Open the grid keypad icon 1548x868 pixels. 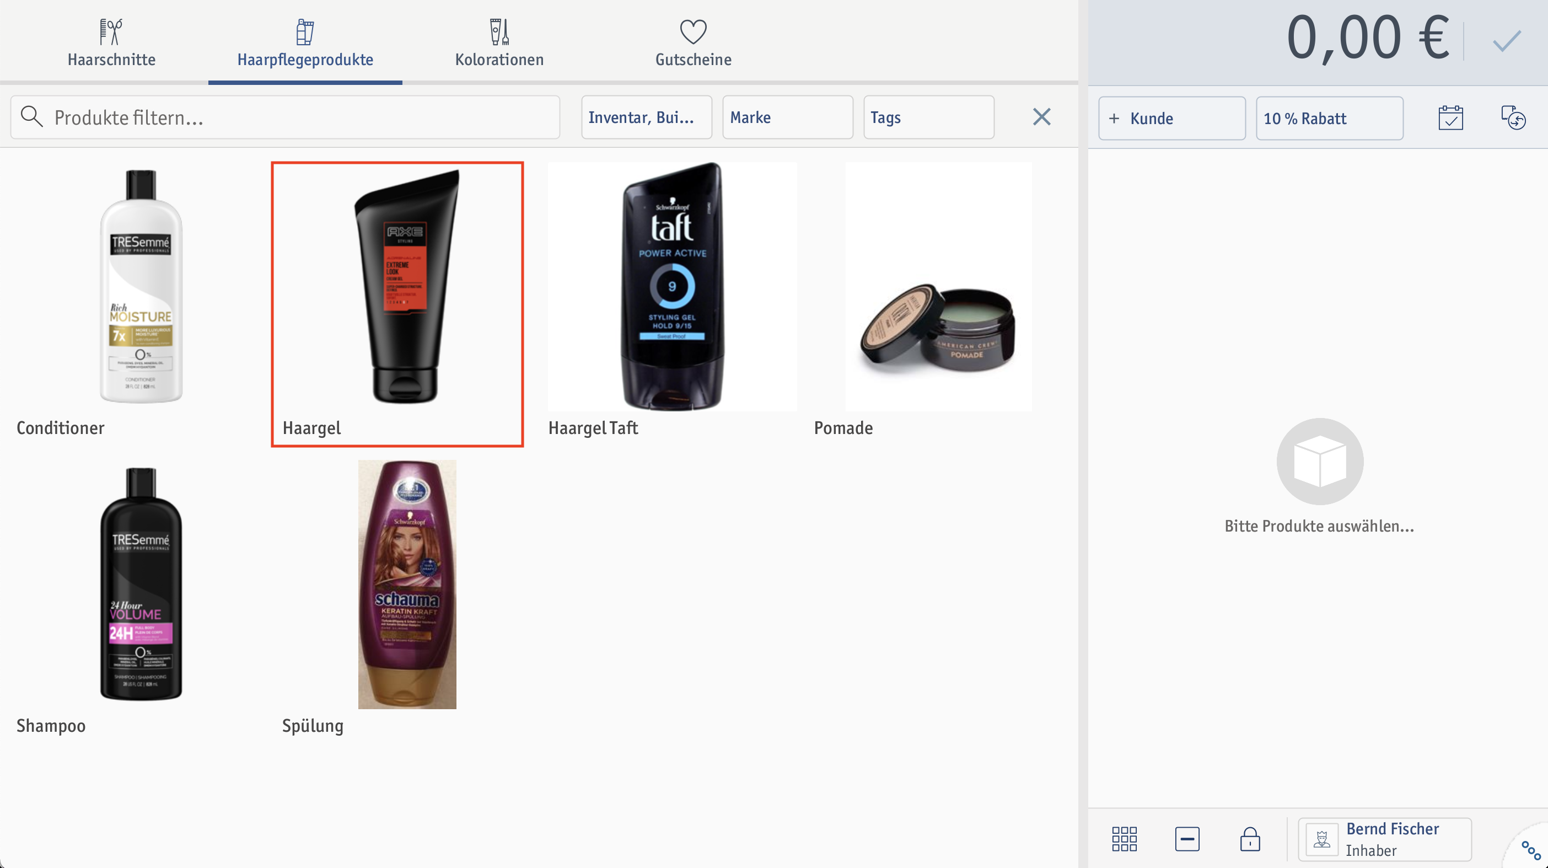1124,839
